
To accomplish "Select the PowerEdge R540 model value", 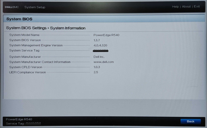I will 106,35.
